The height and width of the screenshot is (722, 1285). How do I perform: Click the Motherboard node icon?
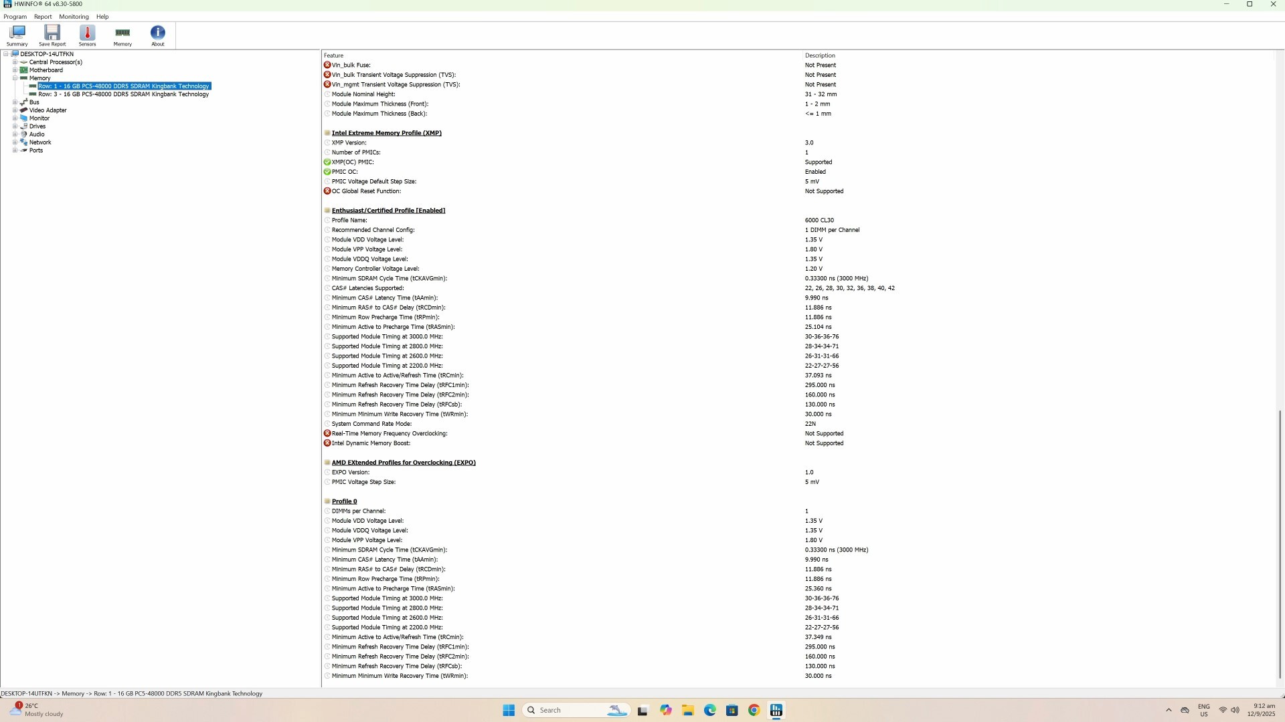[x=24, y=70]
